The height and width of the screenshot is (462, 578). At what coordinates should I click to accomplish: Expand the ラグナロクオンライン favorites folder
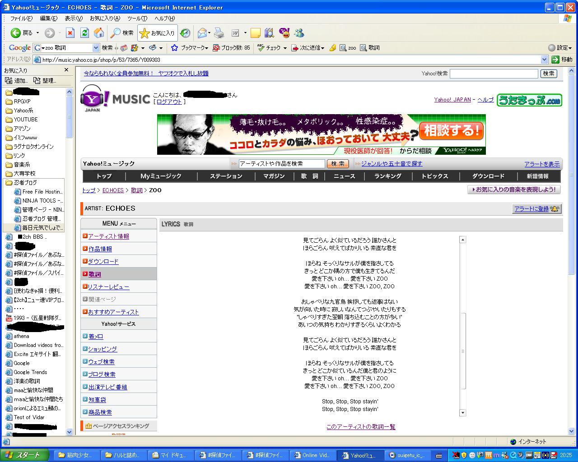point(29,147)
